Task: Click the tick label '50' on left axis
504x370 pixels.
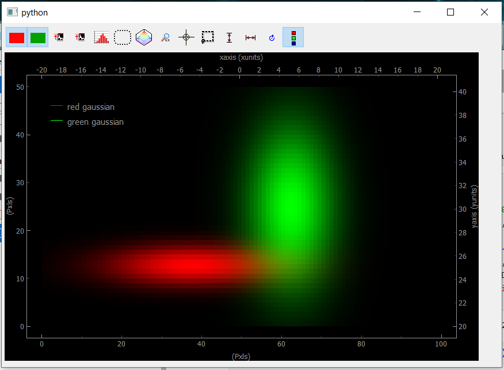Action: pyautogui.click(x=20, y=87)
